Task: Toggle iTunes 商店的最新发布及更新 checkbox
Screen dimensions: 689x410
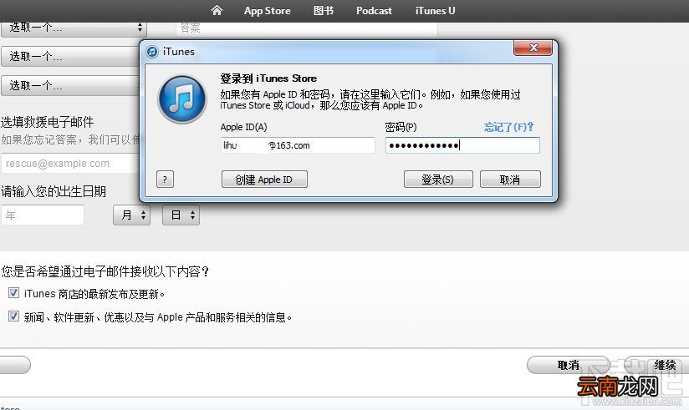Action: (13, 293)
